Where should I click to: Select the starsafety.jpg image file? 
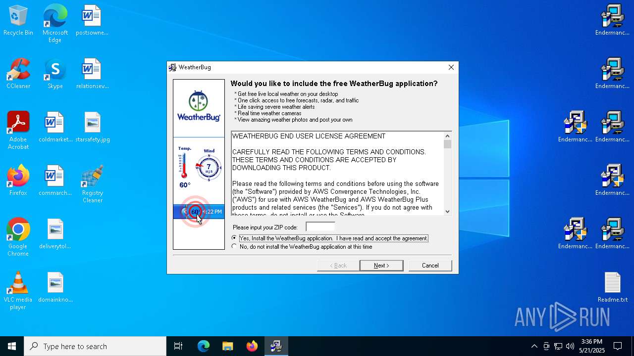point(92,128)
